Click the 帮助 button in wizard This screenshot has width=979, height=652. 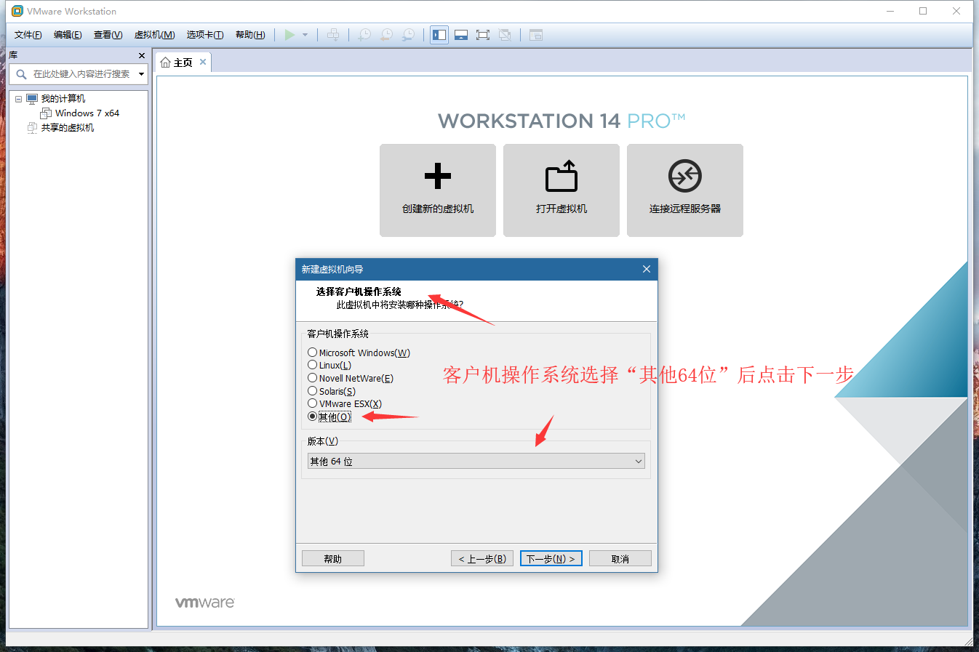(x=332, y=558)
